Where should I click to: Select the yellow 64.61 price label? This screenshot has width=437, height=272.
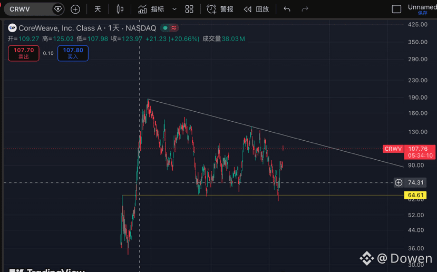(415, 195)
